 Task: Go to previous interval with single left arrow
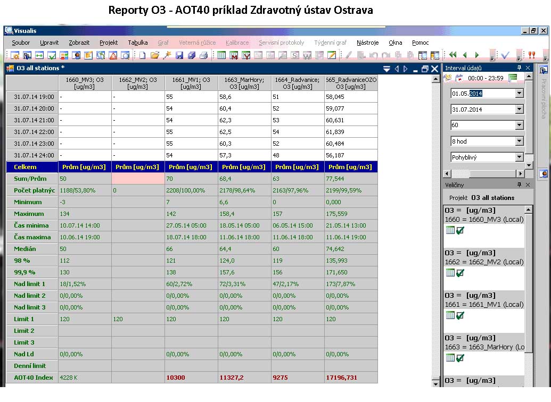tap(465, 55)
